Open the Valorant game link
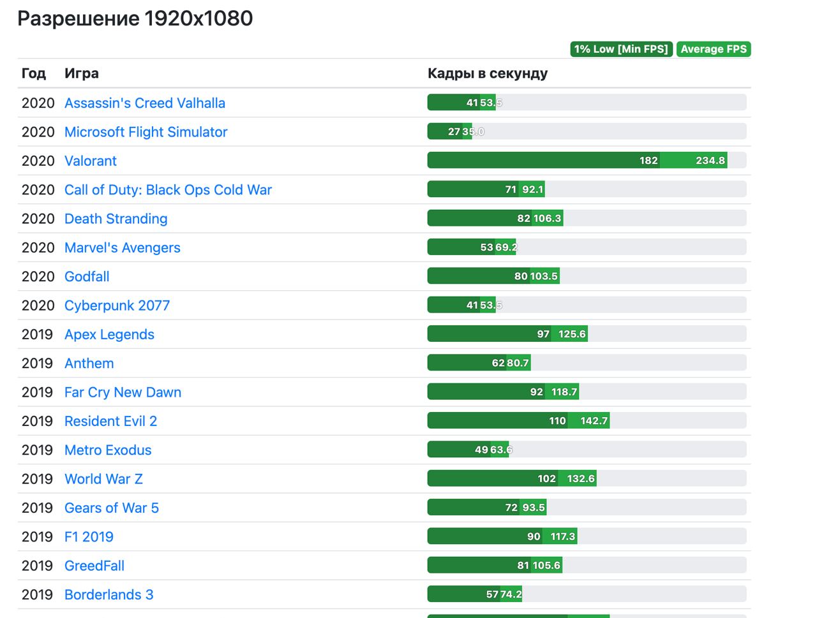 coord(91,161)
